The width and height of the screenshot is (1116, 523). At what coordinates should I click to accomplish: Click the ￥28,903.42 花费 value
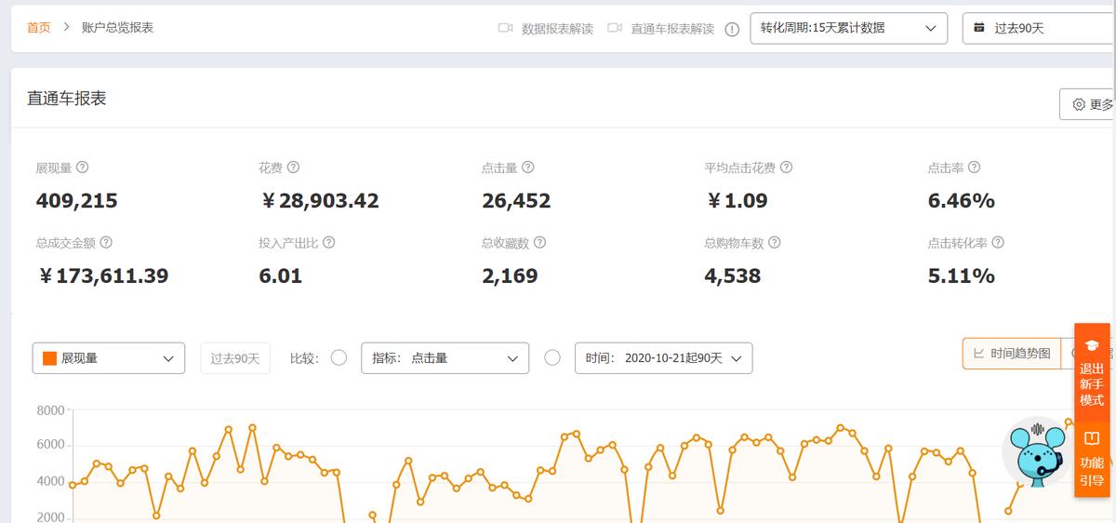click(319, 201)
